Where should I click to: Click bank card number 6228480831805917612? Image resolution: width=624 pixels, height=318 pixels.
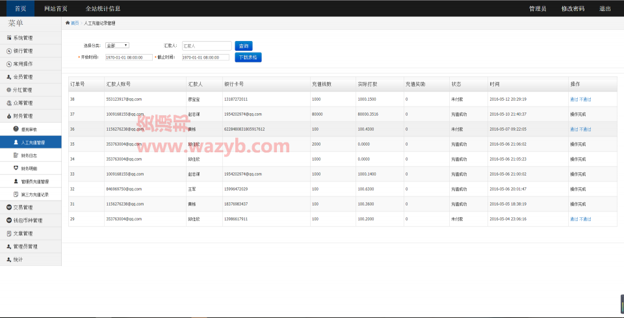244,129
